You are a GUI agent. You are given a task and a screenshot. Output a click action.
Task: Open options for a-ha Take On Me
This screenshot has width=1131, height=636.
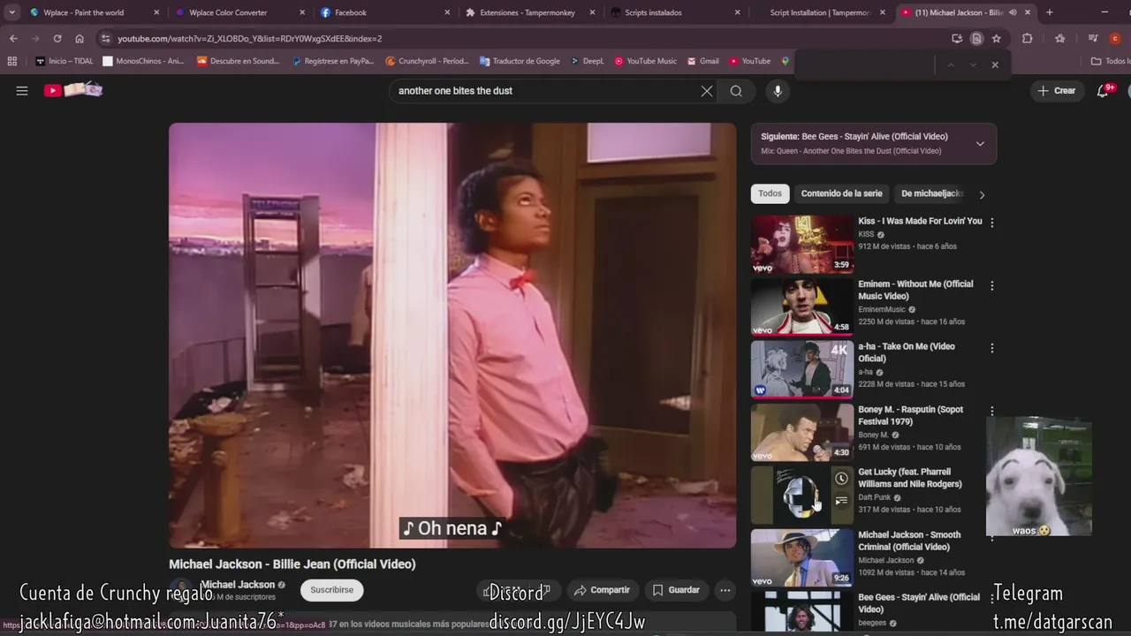click(991, 348)
